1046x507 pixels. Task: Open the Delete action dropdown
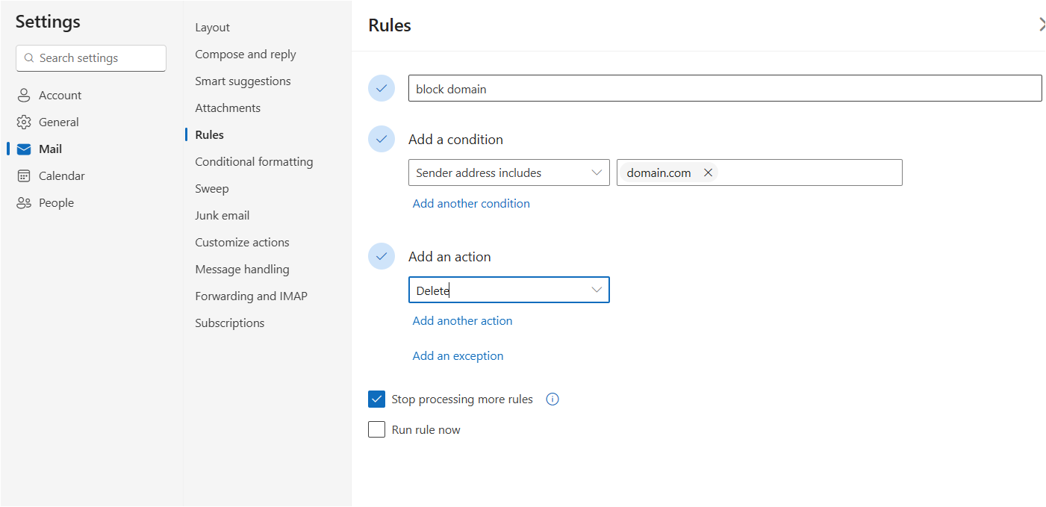509,290
